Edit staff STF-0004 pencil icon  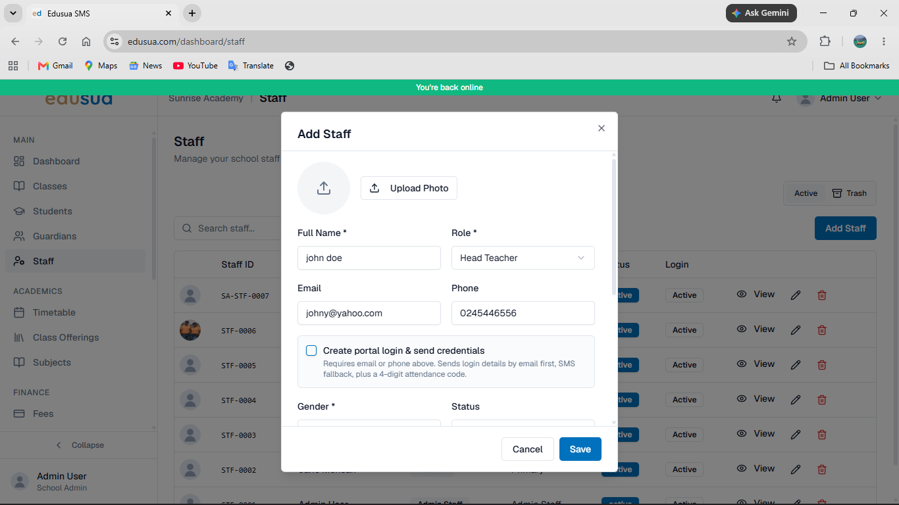[796, 400]
